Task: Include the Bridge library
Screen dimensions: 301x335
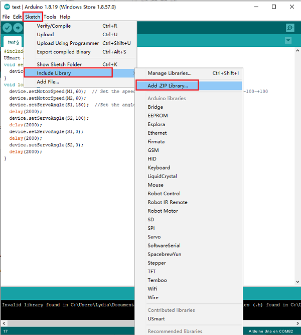Action: click(x=189, y=107)
